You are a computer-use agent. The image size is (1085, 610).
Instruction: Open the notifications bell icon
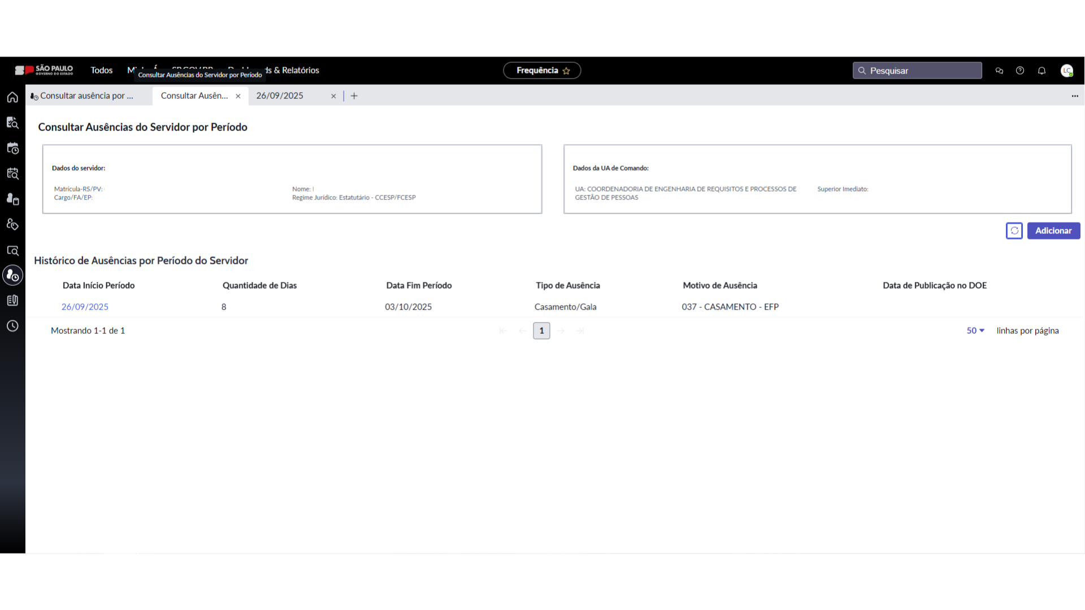1041,71
